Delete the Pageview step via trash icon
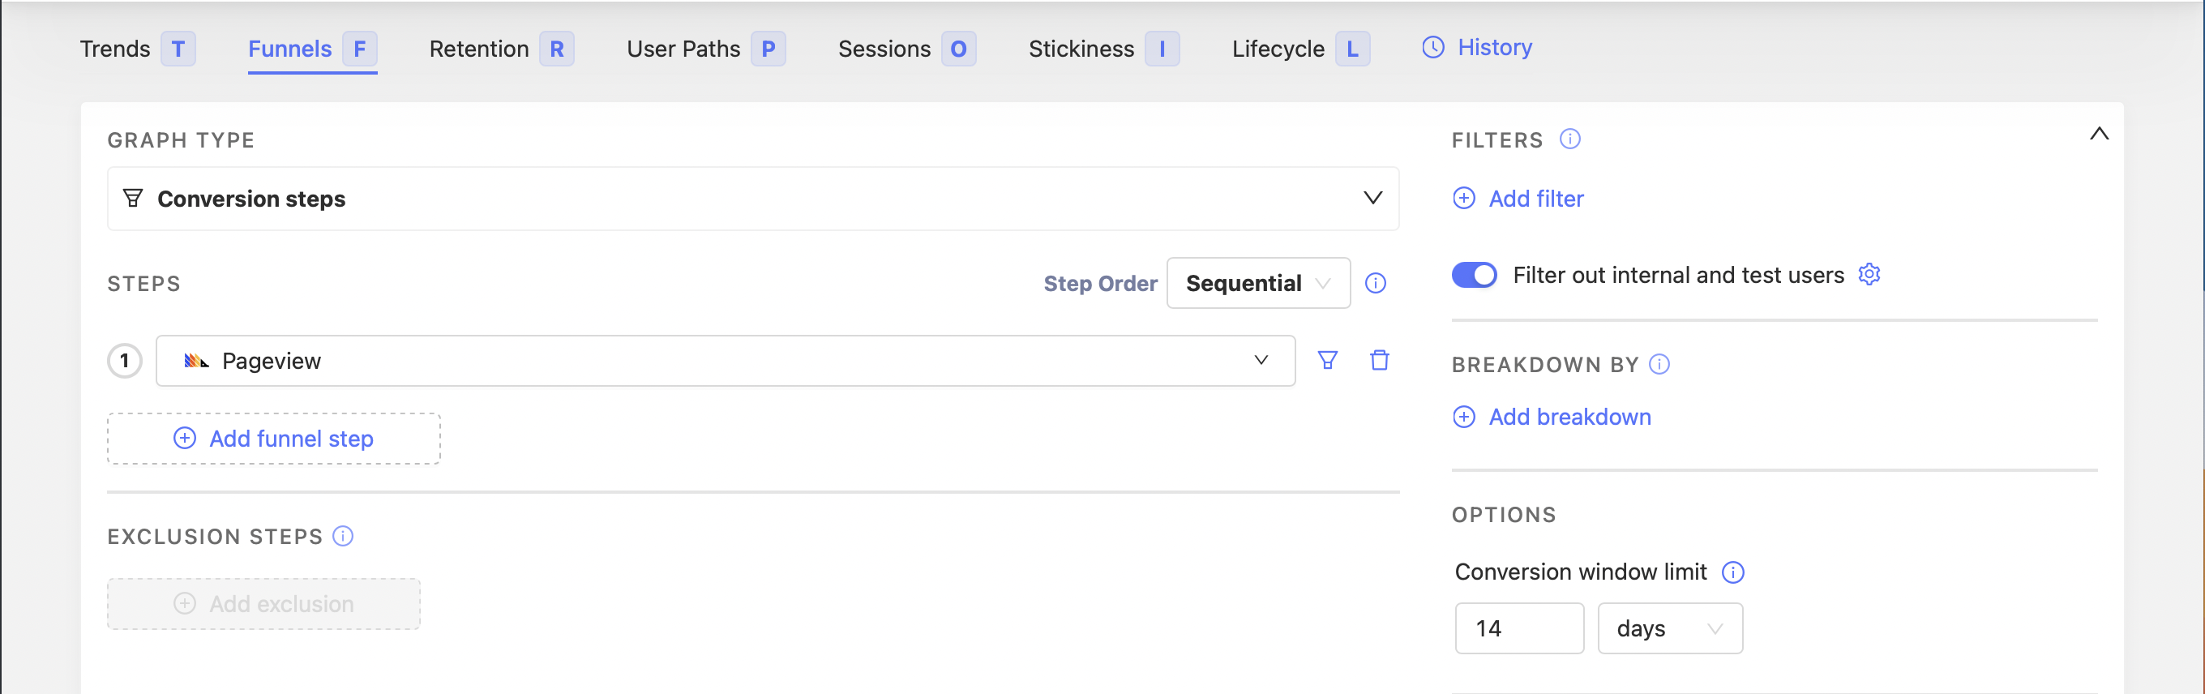This screenshot has width=2205, height=694. [x=1379, y=360]
